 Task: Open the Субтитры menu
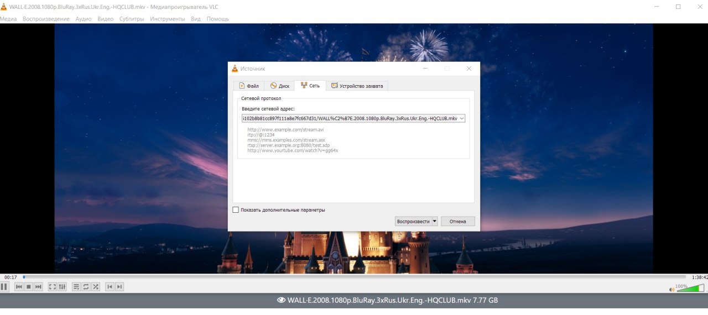coord(132,19)
